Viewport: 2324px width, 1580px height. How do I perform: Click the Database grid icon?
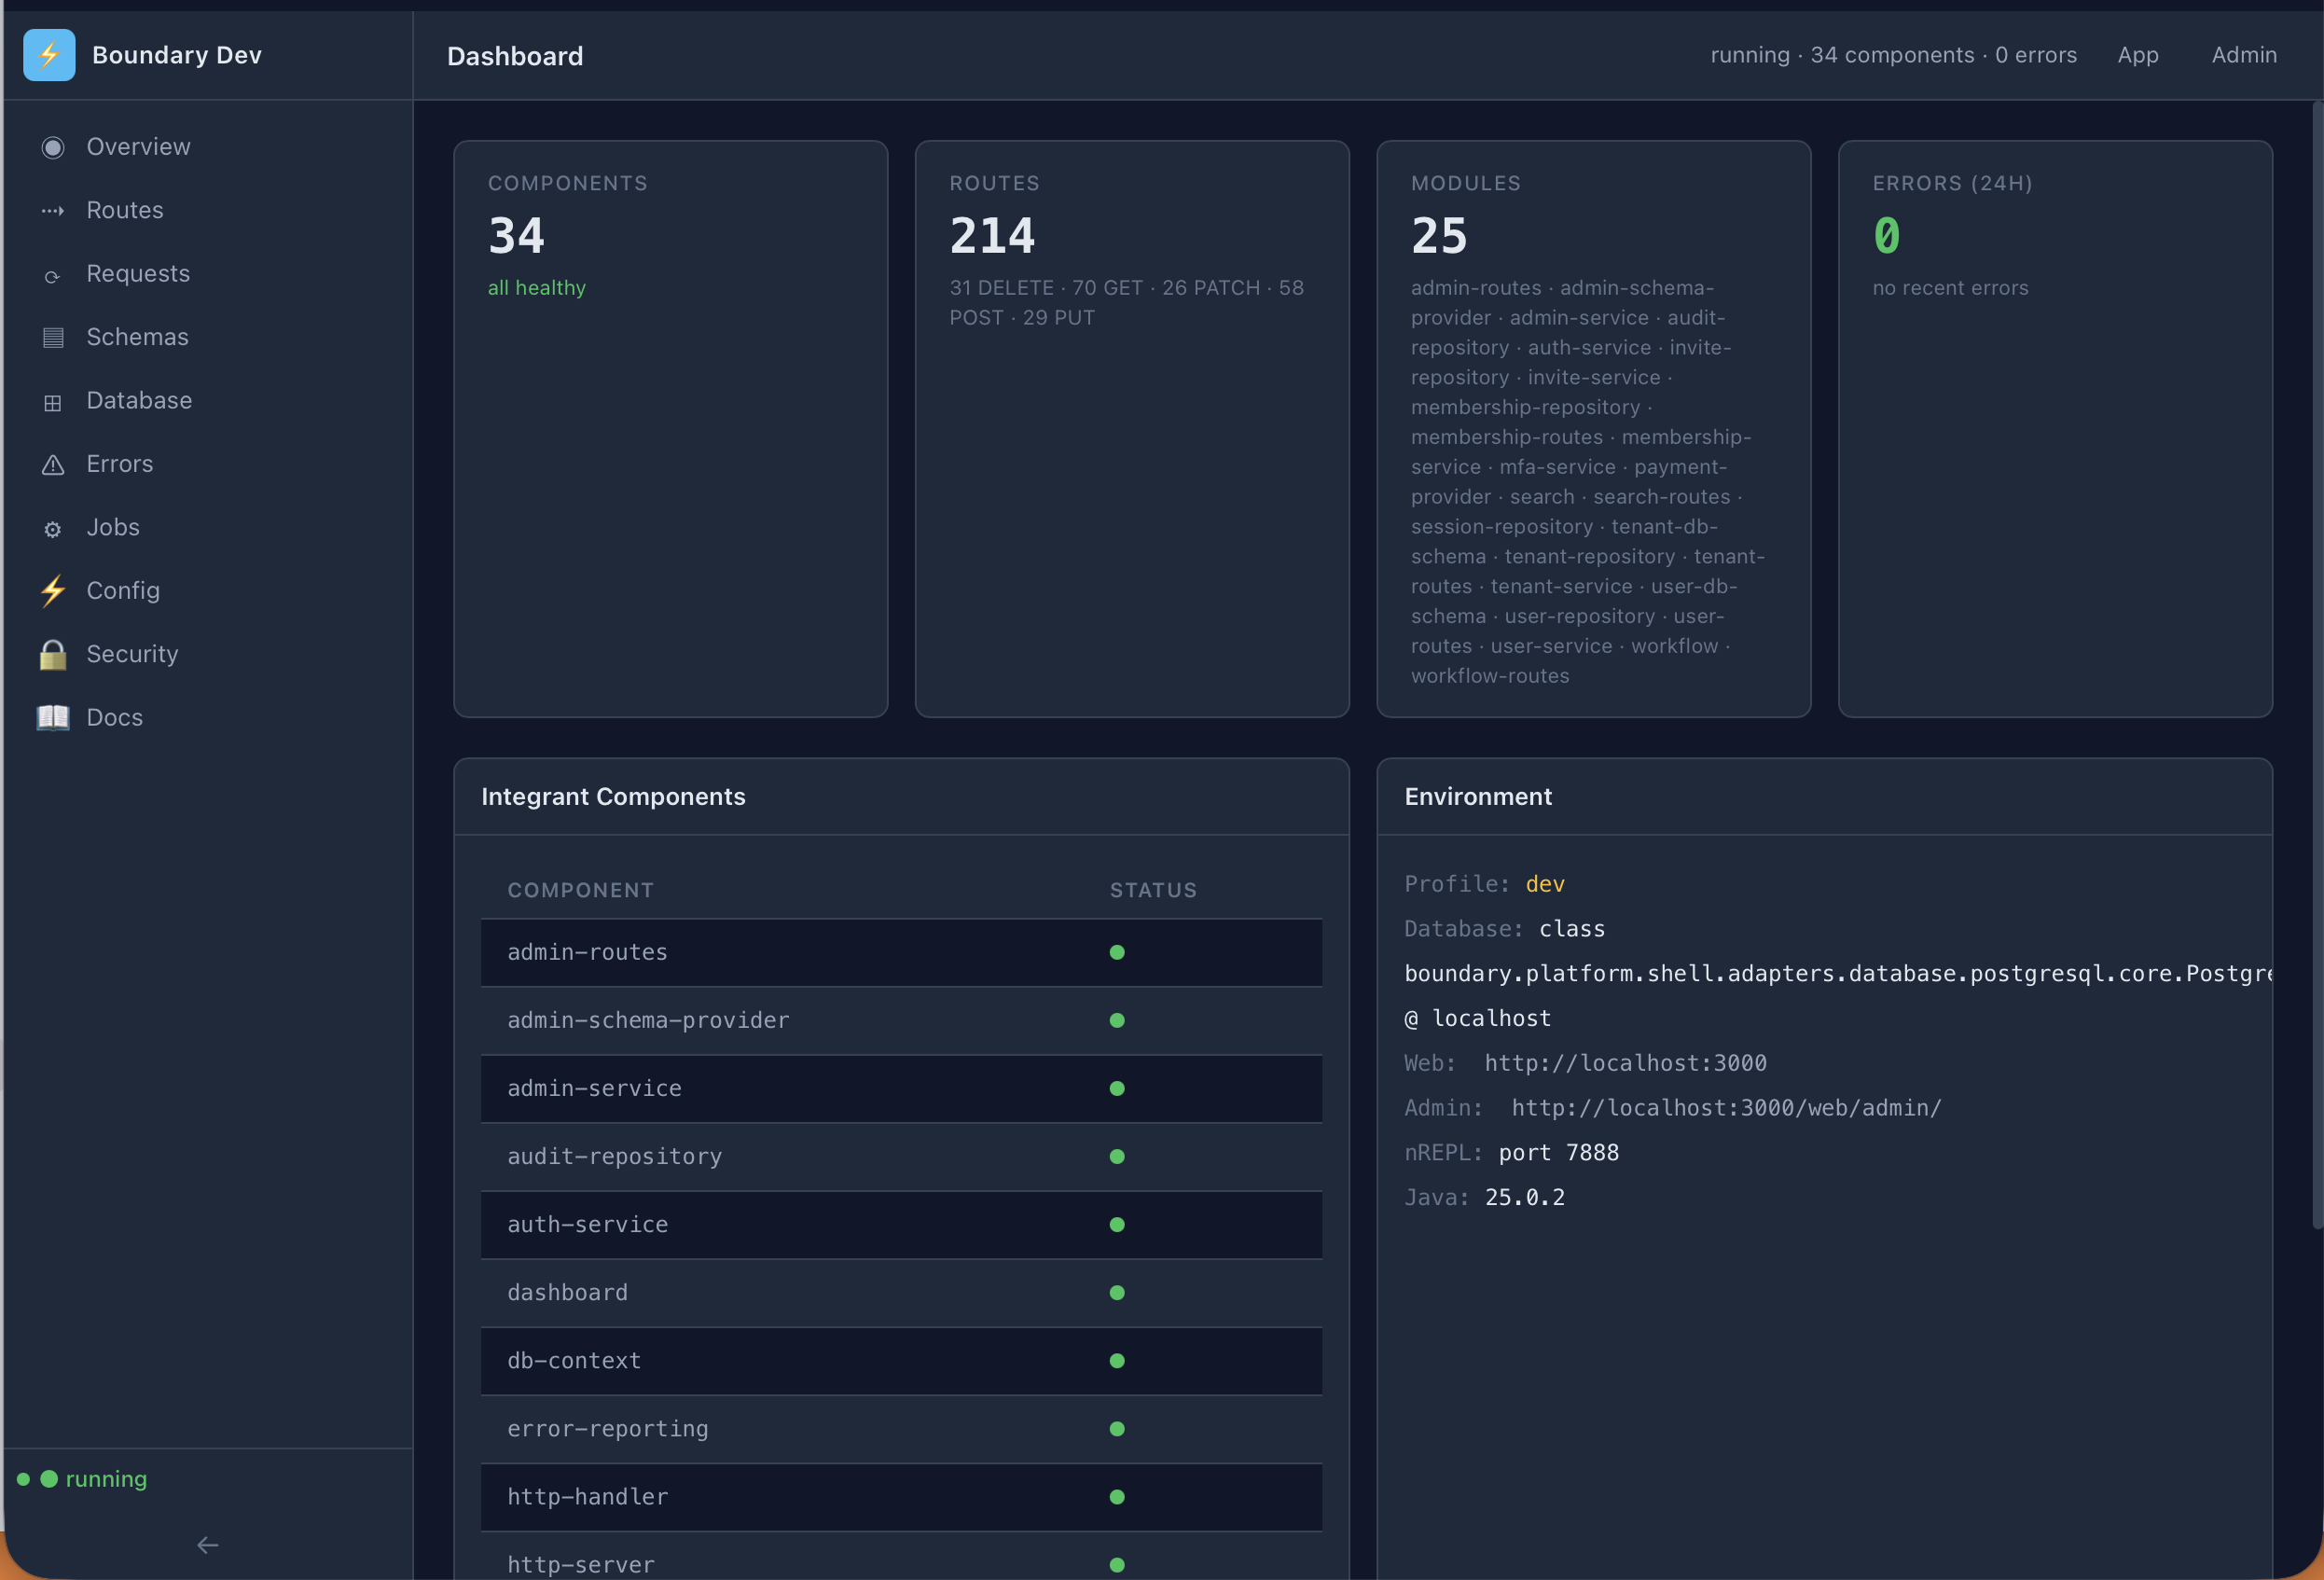53,402
